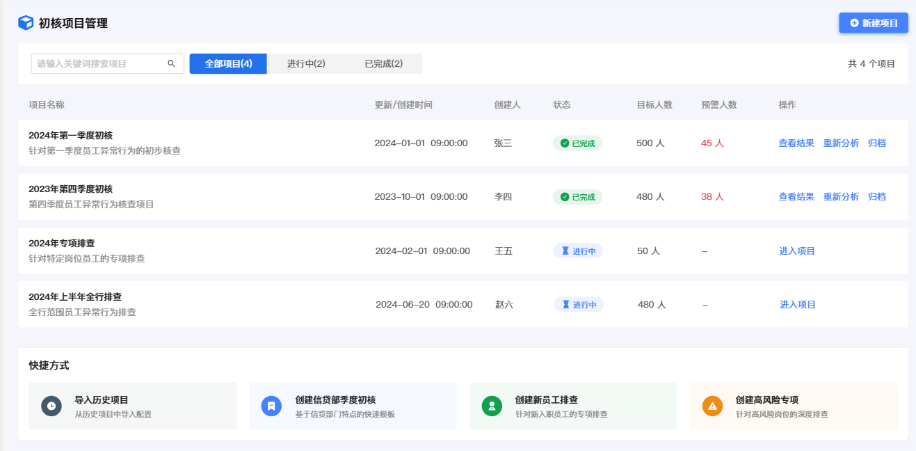Screen dimensions: 916x451
Task: Click the blue bookmark icon for 创建信贷部季度初核
Action: [271, 406]
